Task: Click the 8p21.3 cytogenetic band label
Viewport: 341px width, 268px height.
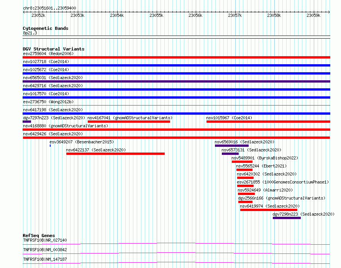Action: click(30, 33)
